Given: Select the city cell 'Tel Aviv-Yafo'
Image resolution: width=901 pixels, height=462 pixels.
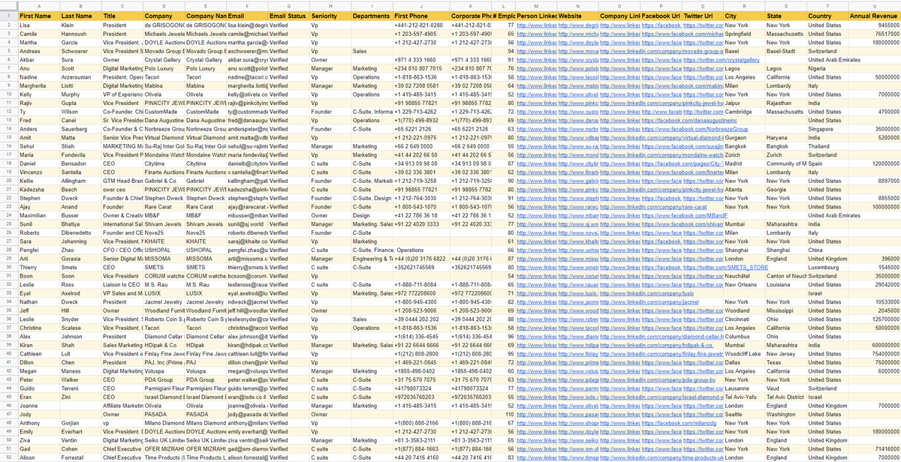Looking at the screenshot, I should 744,397.
